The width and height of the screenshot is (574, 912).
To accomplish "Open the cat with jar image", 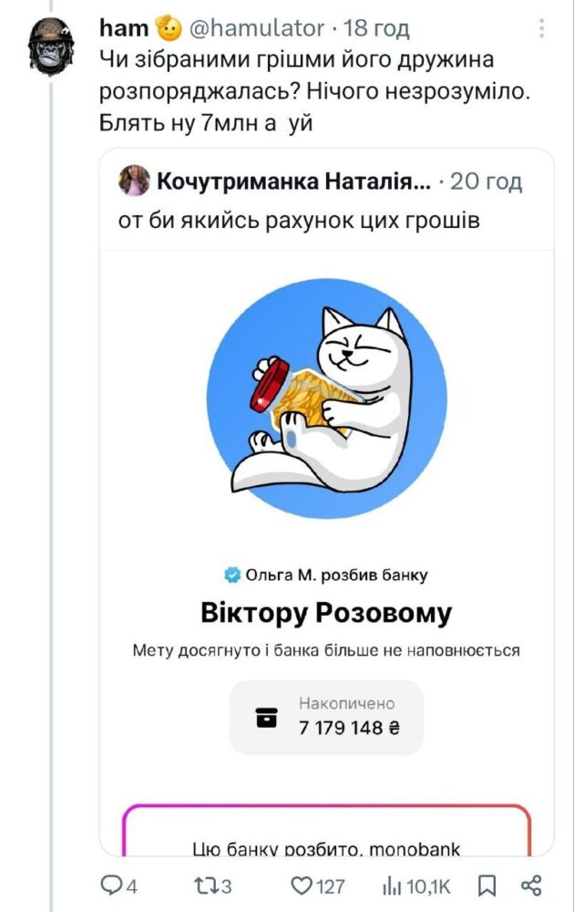I will 327,399.
